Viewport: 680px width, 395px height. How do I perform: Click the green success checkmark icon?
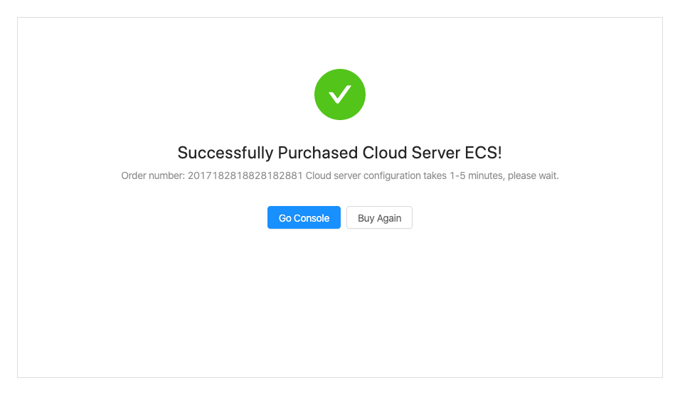(x=339, y=94)
